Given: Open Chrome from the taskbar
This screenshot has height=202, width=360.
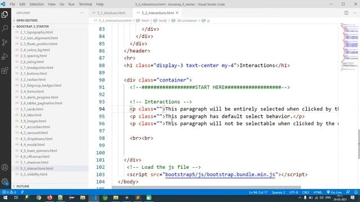Looking at the screenshot, I should 38,198.
